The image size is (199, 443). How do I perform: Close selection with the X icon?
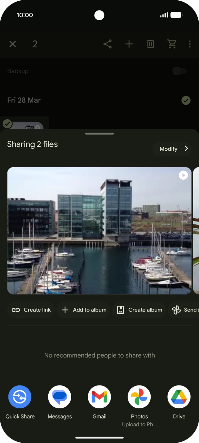pos(12,44)
